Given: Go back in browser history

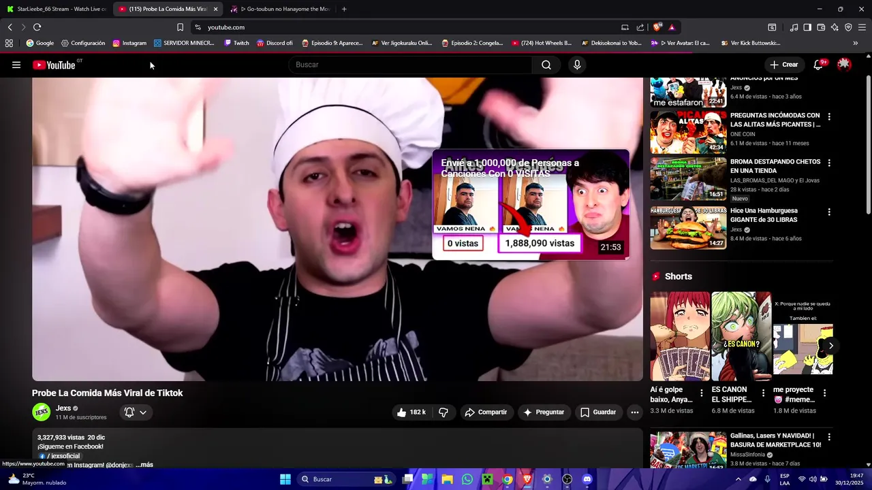Looking at the screenshot, I should pos(10,27).
